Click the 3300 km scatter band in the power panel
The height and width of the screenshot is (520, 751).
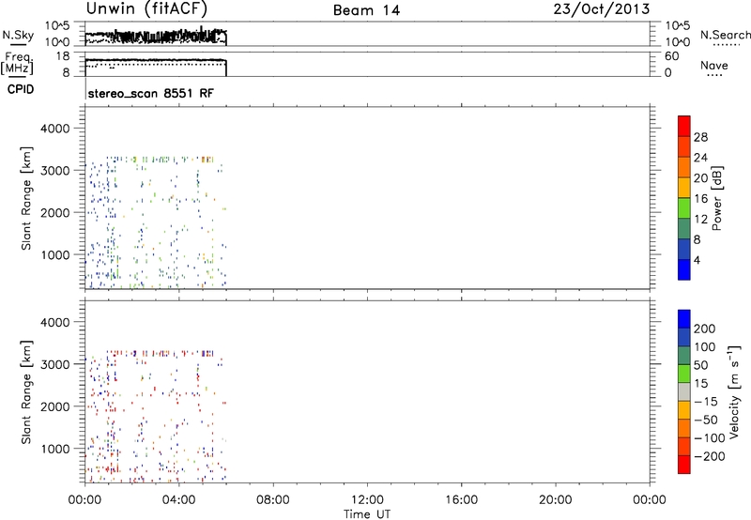(x=160, y=159)
